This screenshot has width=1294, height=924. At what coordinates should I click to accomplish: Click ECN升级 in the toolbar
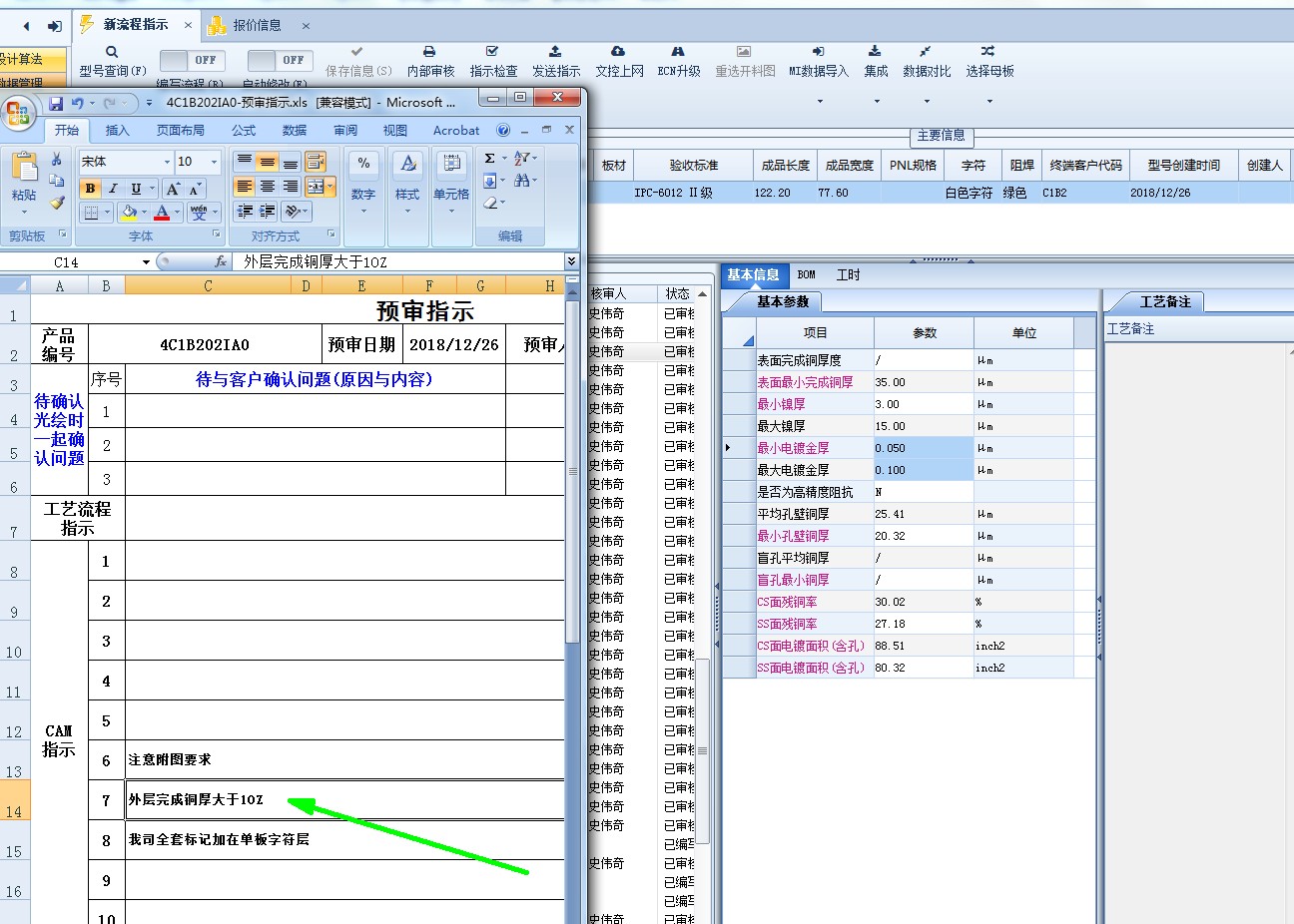click(679, 62)
